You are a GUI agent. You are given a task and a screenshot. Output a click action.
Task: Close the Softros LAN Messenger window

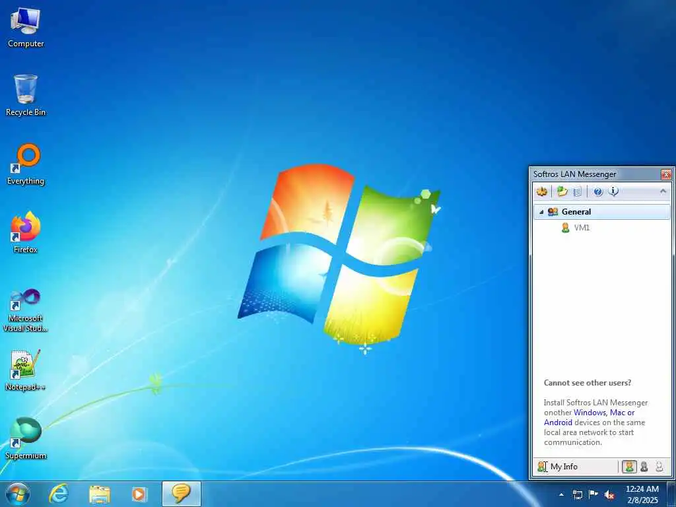point(666,174)
